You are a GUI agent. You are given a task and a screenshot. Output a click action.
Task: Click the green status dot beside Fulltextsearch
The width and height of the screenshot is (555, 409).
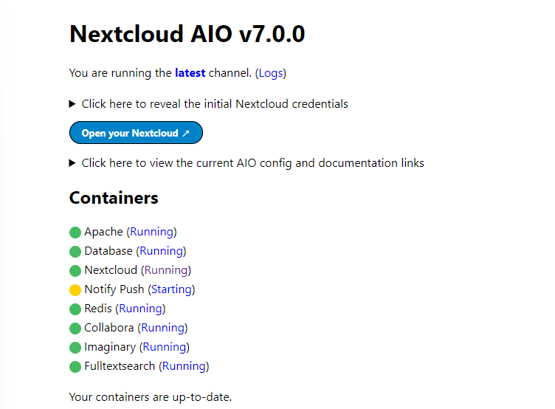pyautogui.click(x=75, y=367)
